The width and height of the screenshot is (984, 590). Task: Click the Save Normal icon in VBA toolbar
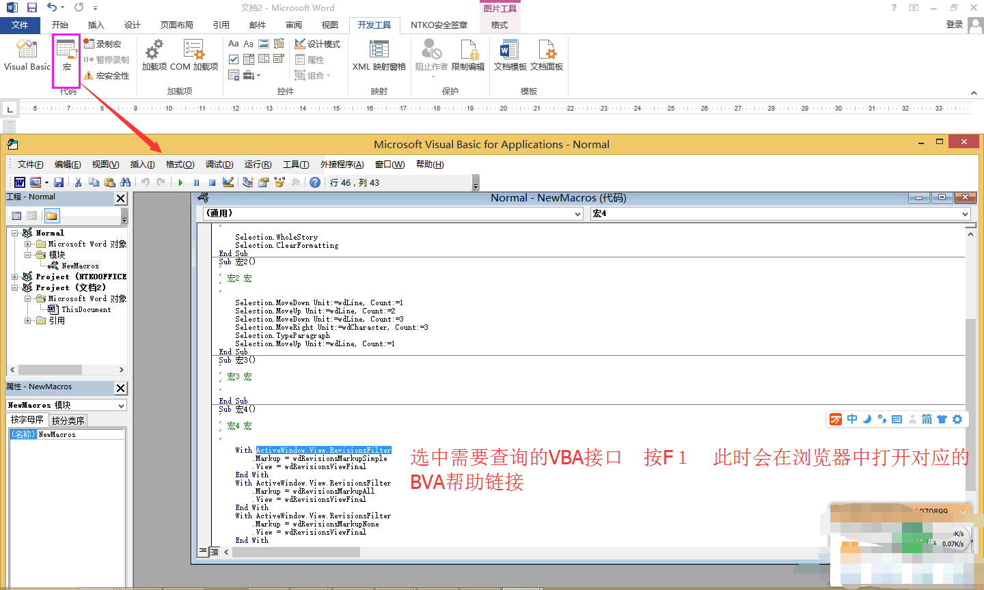pyautogui.click(x=59, y=182)
